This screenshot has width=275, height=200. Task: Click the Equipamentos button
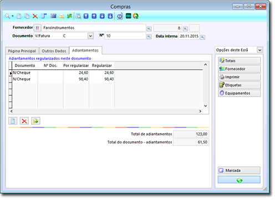tap(240, 93)
